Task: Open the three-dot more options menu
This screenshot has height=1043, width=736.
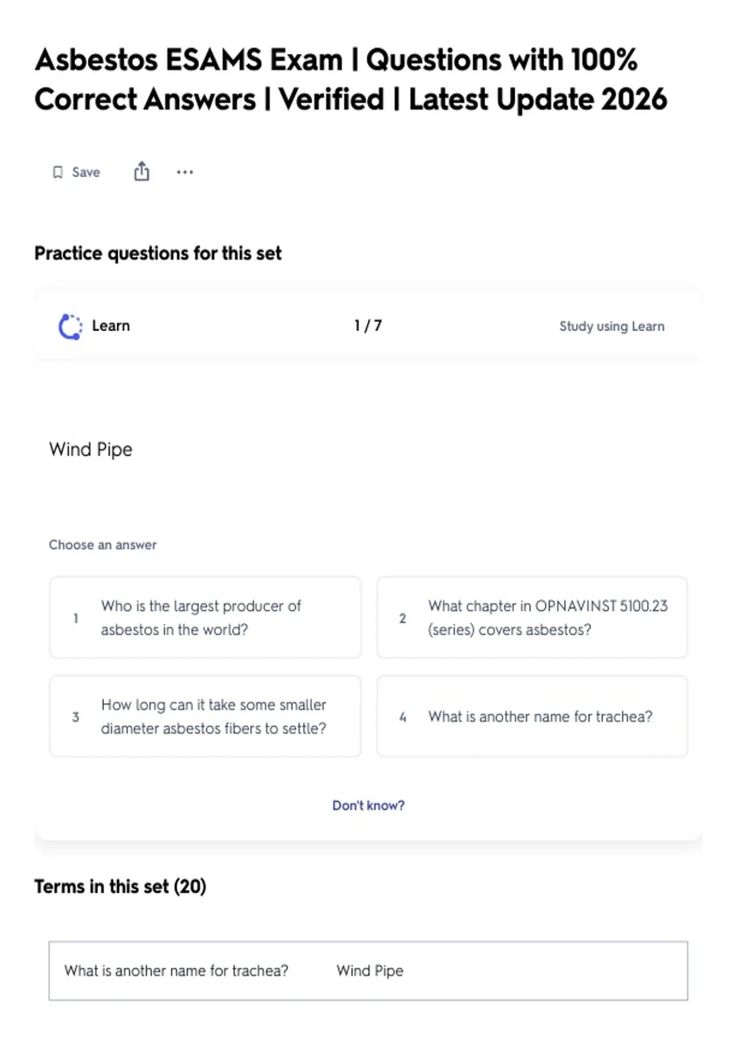Action: [185, 172]
